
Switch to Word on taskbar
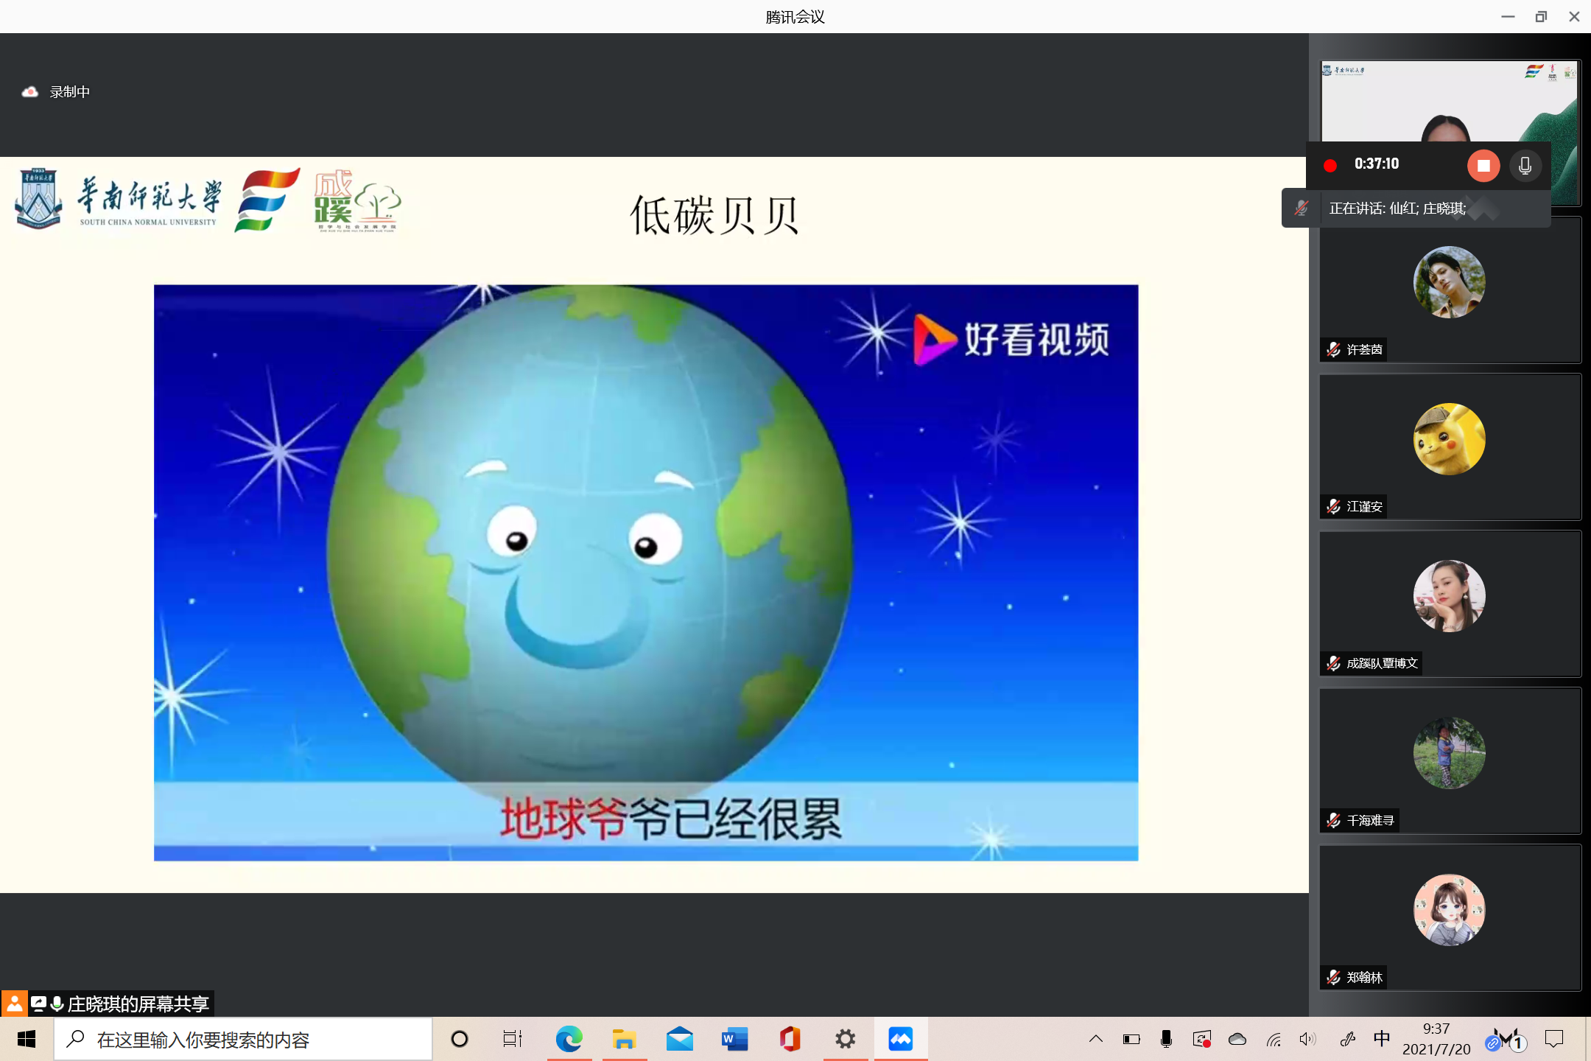click(x=734, y=1040)
